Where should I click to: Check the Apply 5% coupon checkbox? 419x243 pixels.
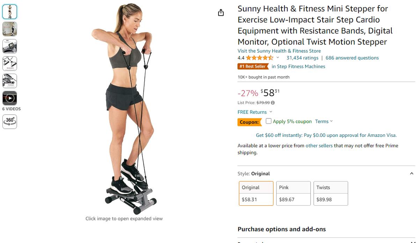[269, 121]
